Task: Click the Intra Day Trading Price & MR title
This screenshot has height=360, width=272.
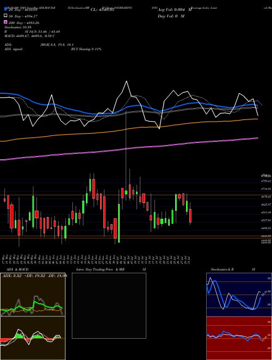Action: [x=100, y=269]
